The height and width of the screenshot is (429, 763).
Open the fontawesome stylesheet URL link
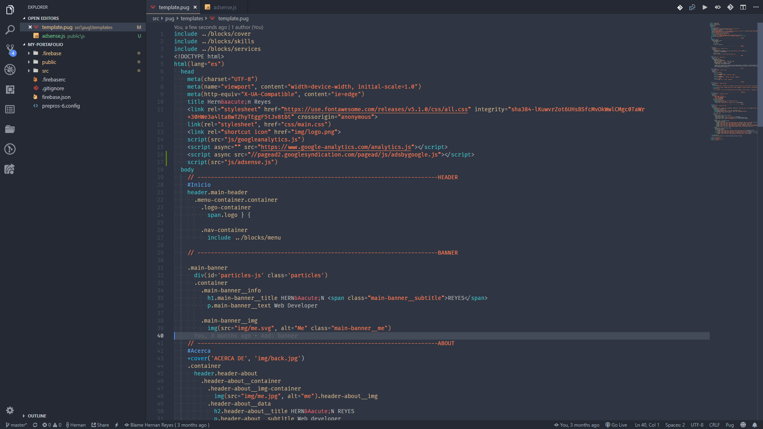376,109
